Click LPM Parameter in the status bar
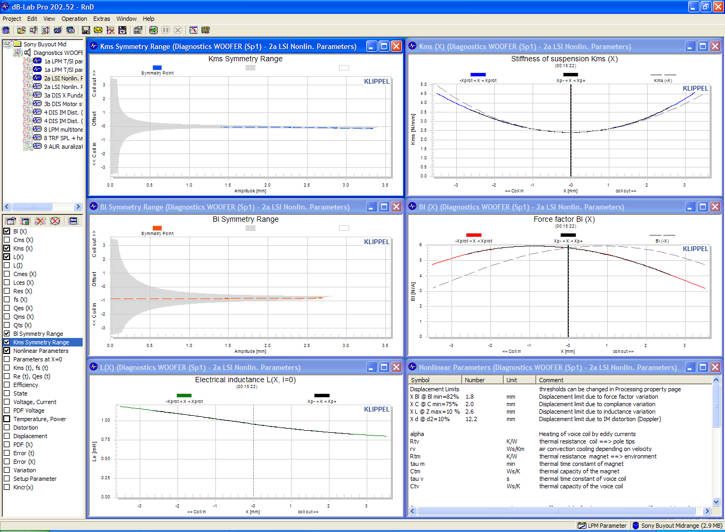The width and height of the screenshot is (725, 532). tap(602, 526)
